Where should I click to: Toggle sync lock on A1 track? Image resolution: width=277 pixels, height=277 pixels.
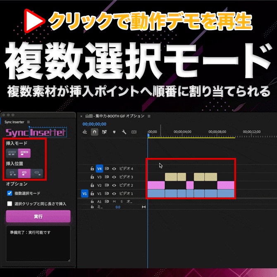[107, 201]
